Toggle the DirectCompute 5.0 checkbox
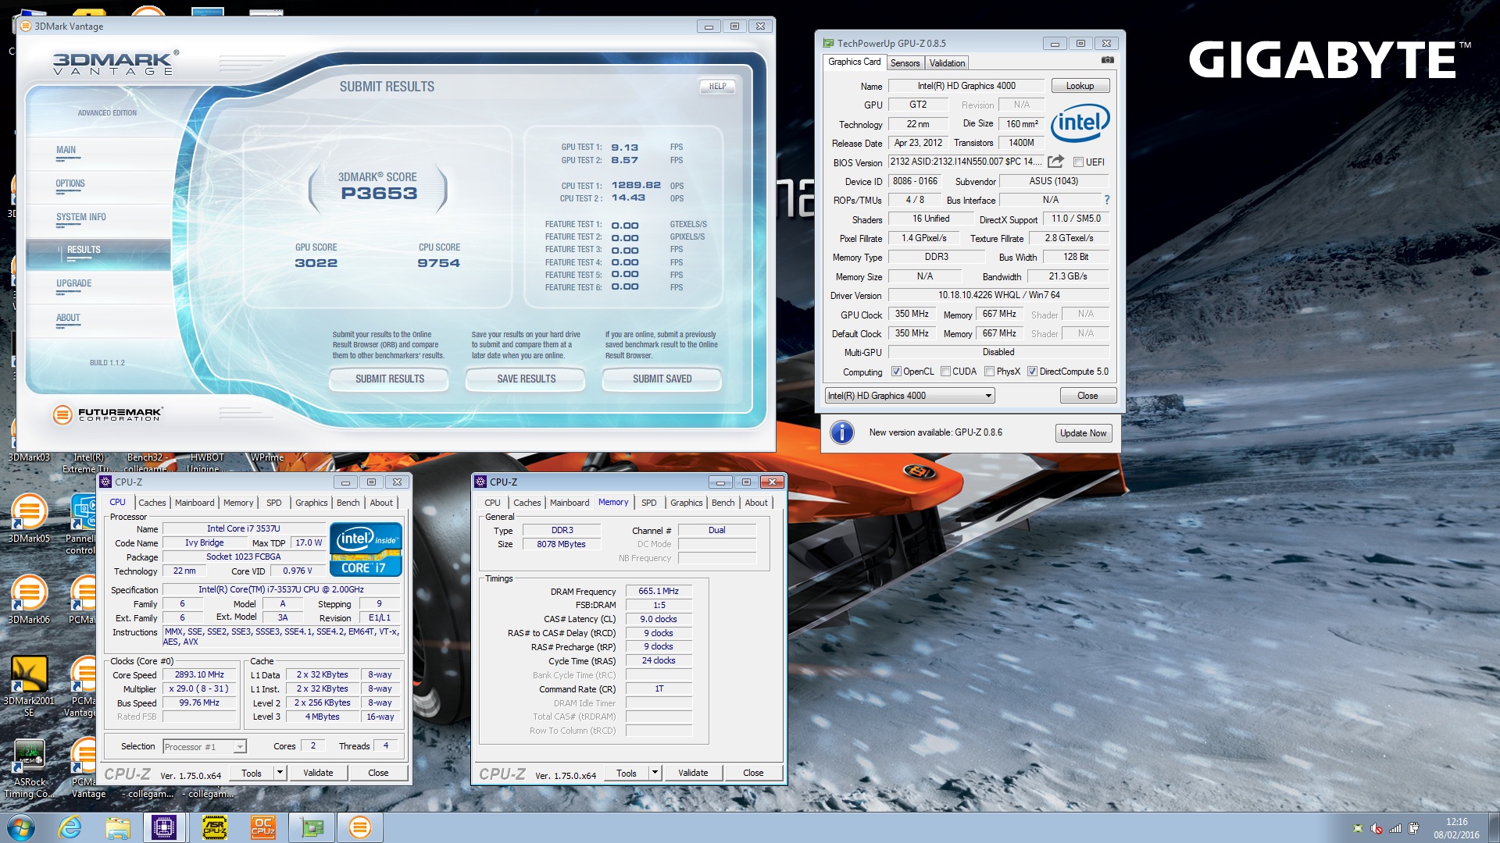The width and height of the screenshot is (1500, 843). [x=1032, y=372]
